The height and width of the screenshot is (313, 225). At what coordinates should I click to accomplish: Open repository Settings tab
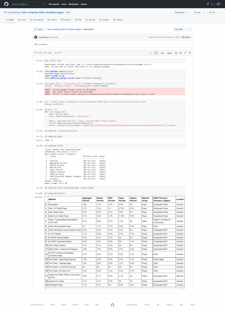(x=118, y=20)
